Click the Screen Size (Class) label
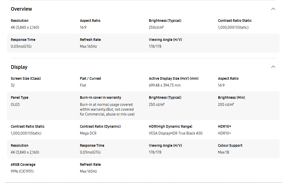Viewport: 284px width, 183px height. [x=26, y=78]
